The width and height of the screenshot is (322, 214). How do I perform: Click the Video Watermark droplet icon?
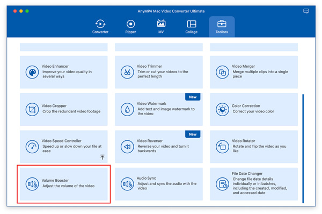(127, 110)
